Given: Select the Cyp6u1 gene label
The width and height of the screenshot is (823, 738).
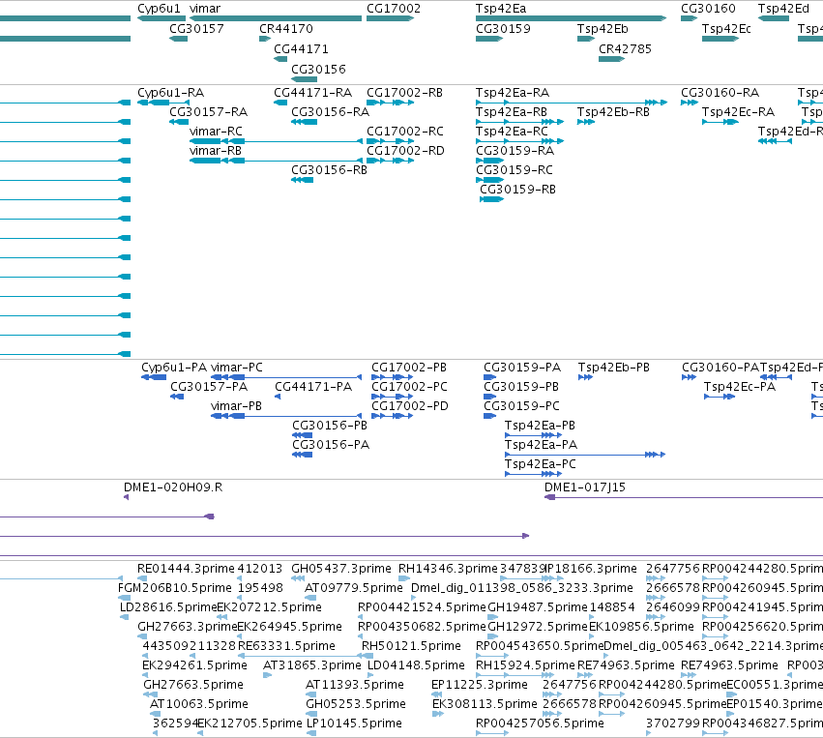Looking at the screenshot, I should coord(159,9).
